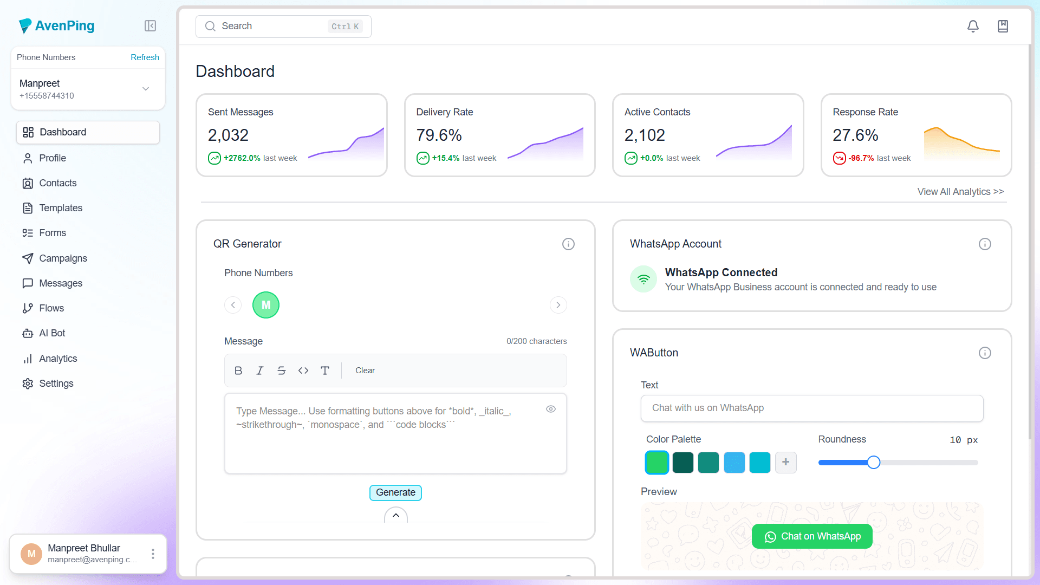Viewport: 1040px width, 585px height.
Task: Click the notifications bell icon
Action: click(x=973, y=26)
